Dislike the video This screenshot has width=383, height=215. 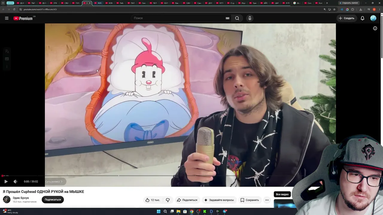point(168,200)
